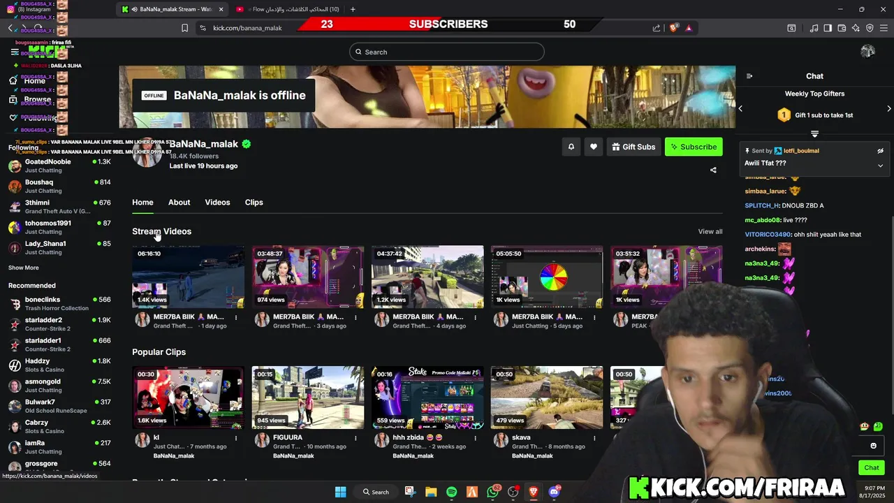
Task: Follow the channel via the heart icon
Action: click(594, 147)
